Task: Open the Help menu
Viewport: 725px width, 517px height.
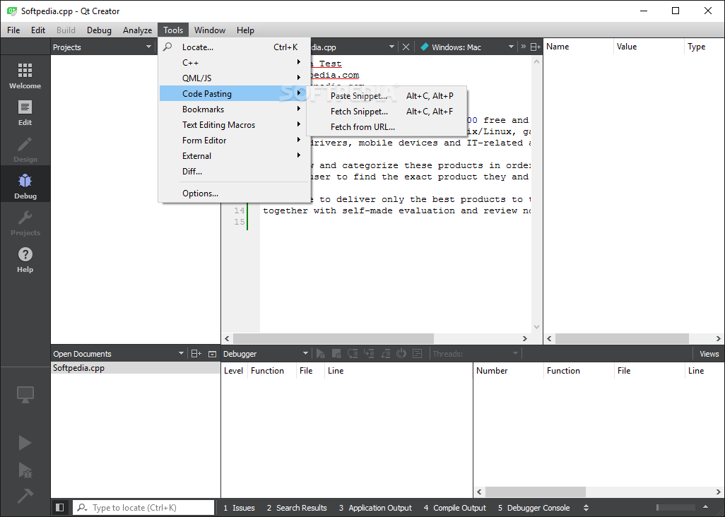Action: point(245,30)
